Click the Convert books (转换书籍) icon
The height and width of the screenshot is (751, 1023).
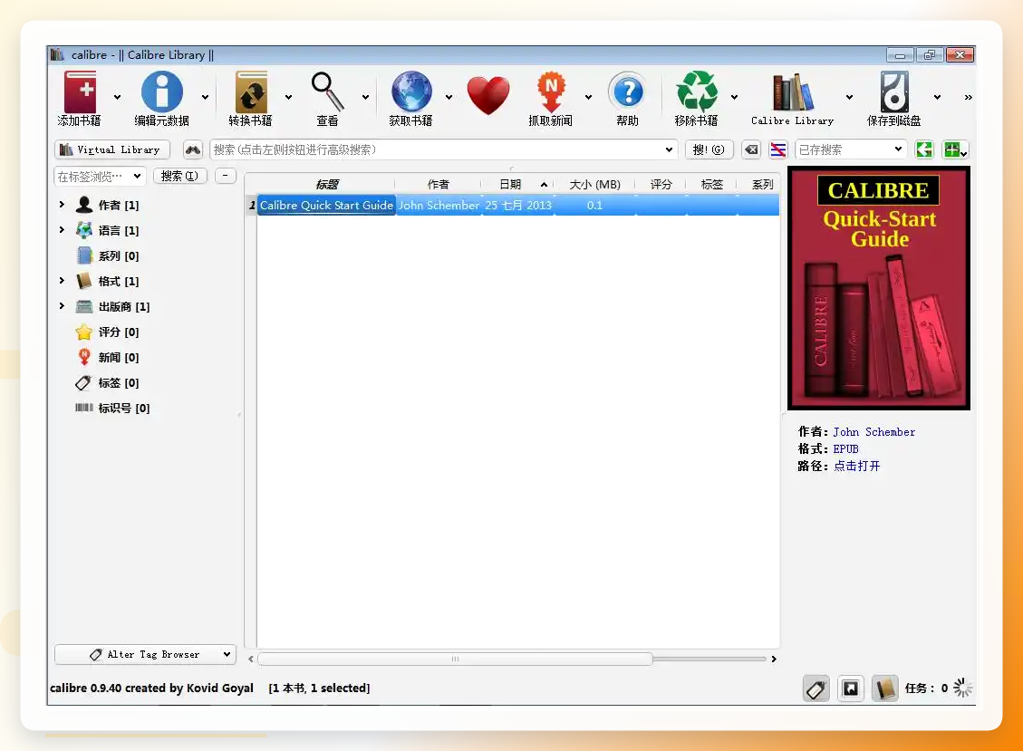click(251, 92)
